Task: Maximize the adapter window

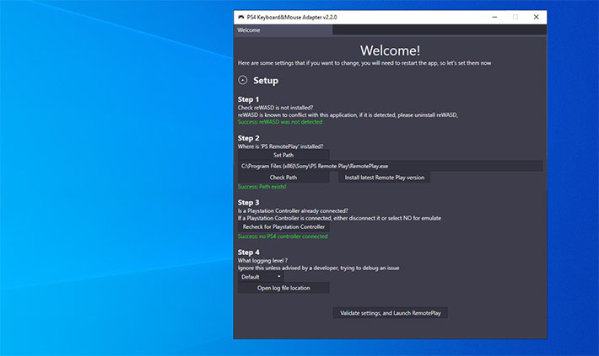Action: (515, 17)
